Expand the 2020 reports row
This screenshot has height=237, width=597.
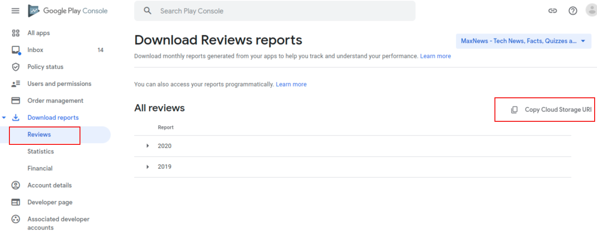[x=352, y=146]
